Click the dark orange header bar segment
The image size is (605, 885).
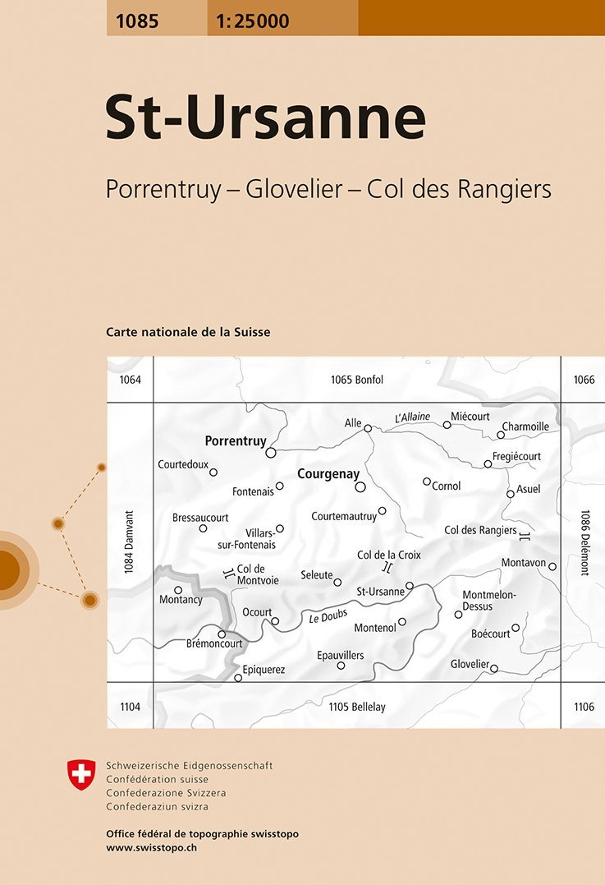pyautogui.click(x=481, y=18)
